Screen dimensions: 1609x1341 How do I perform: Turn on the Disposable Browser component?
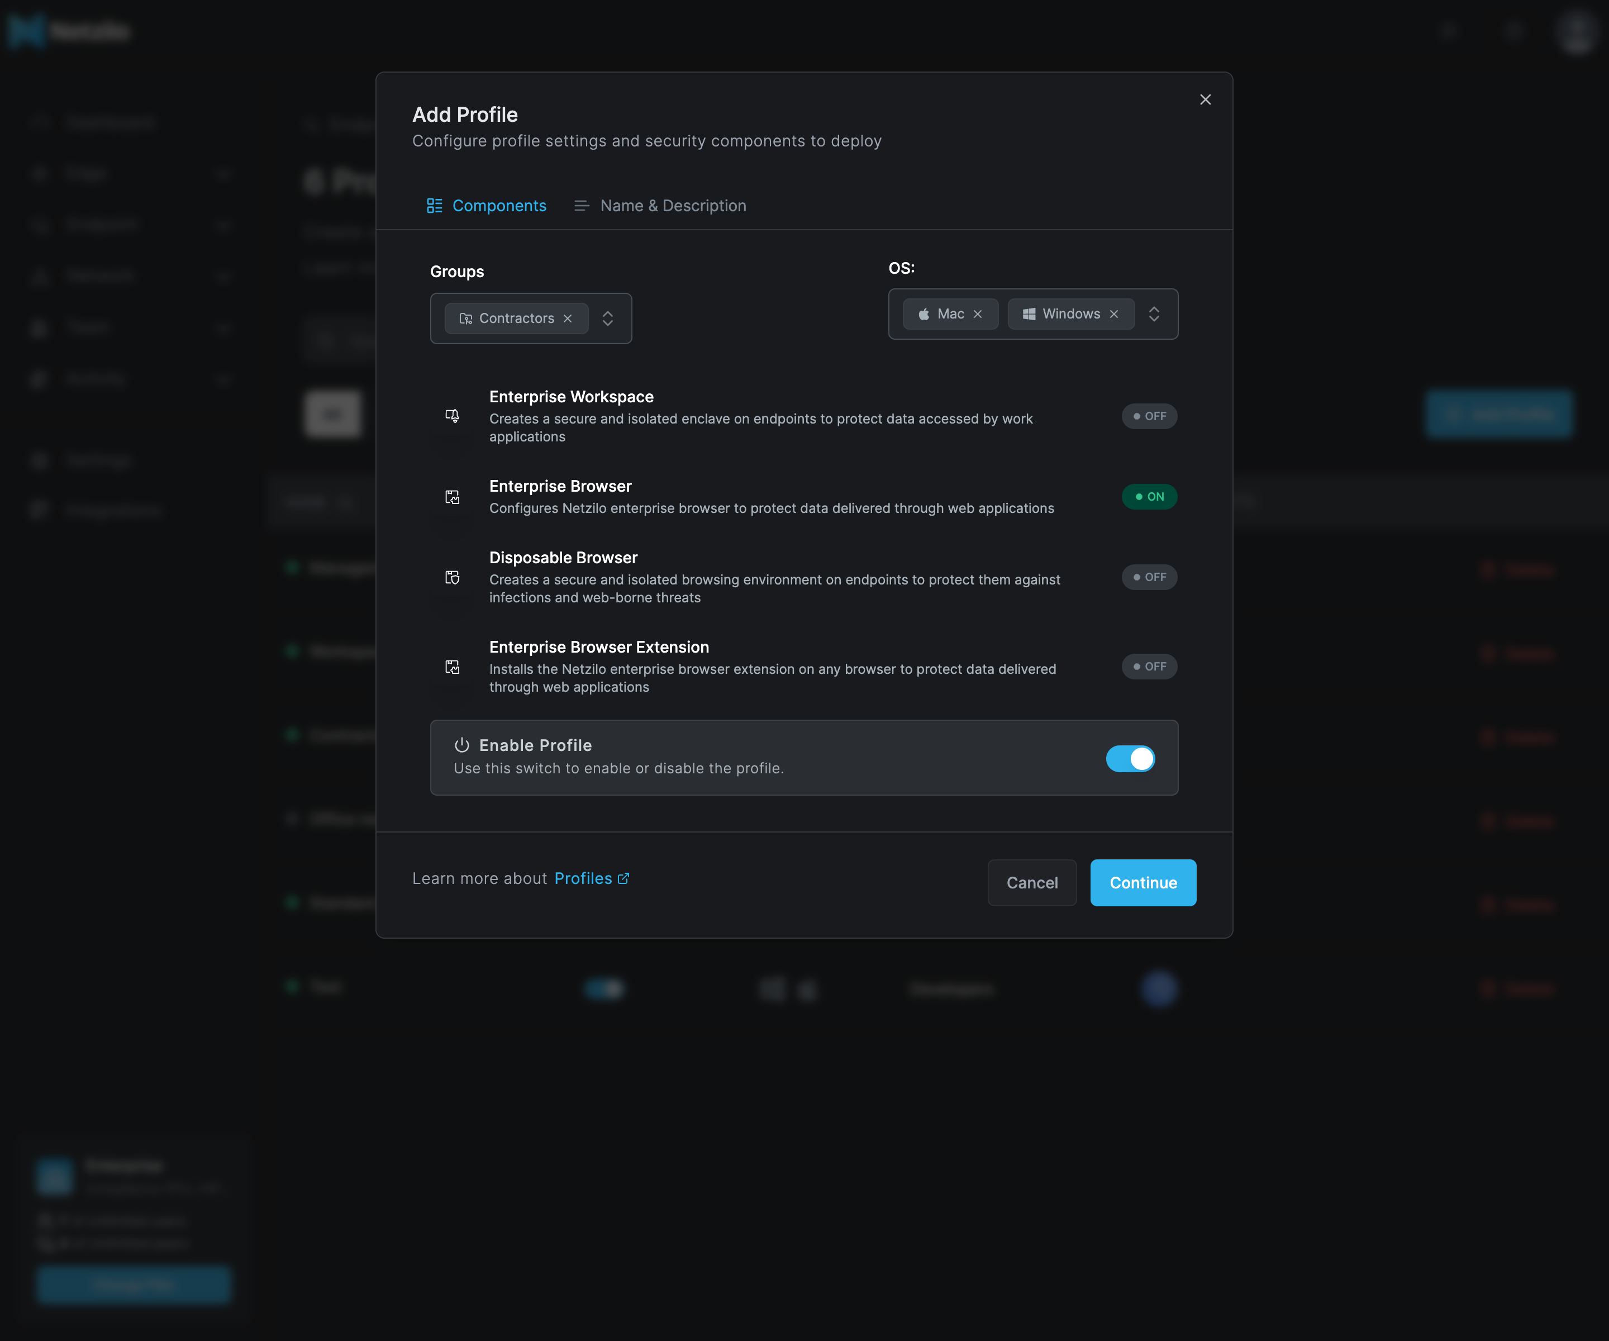1149,577
